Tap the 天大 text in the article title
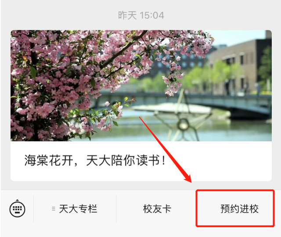The height and width of the screenshot is (237, 281). coord(98,160)
